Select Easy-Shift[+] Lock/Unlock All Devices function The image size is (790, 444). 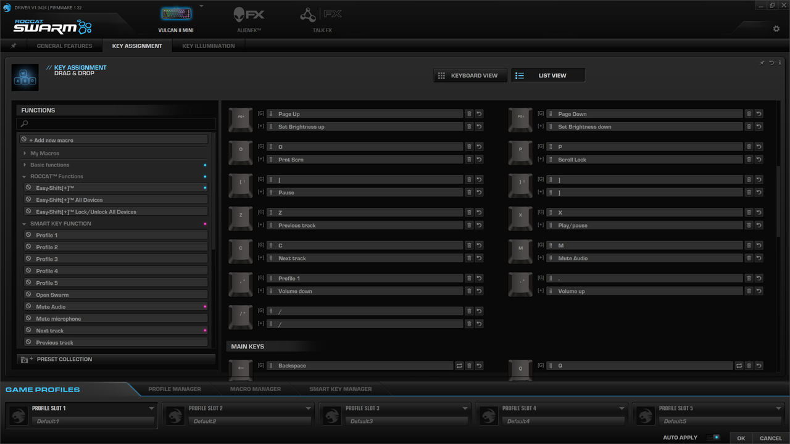(115, 212)
